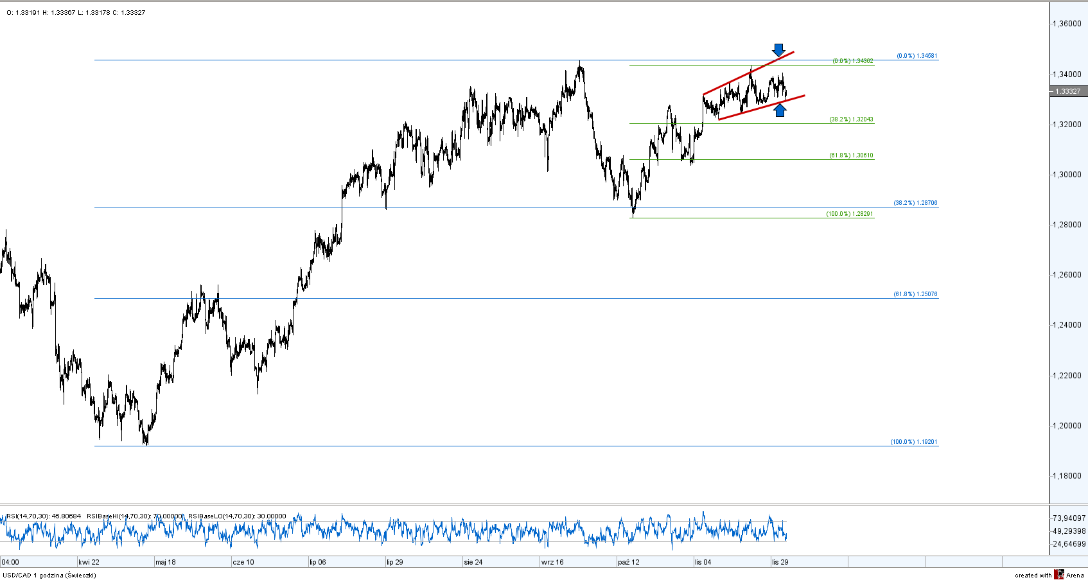Click the RSI scale value 49,29398
The width and height of the screenshot is (1088, 580).
point(1069,531)
